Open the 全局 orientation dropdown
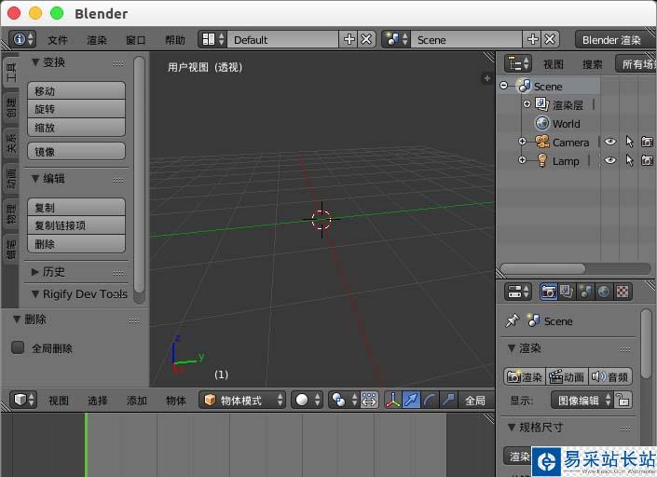 click(x=476, y=401)
